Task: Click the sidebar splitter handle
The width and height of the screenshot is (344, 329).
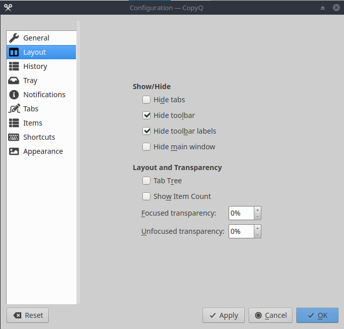Action: pos(78,162)
